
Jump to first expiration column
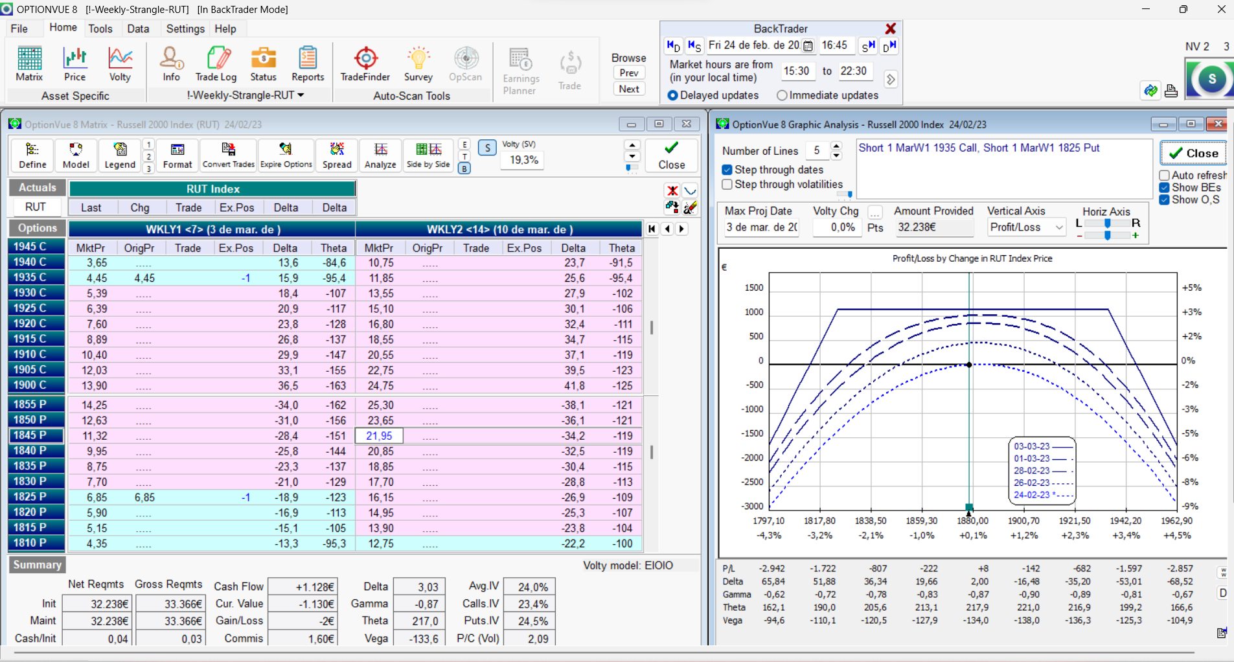coord(652,229)
